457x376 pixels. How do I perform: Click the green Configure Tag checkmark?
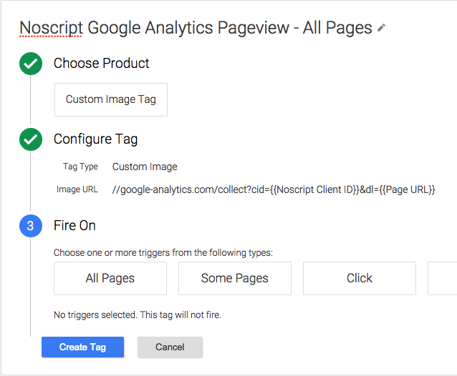(x=31, y=139)
